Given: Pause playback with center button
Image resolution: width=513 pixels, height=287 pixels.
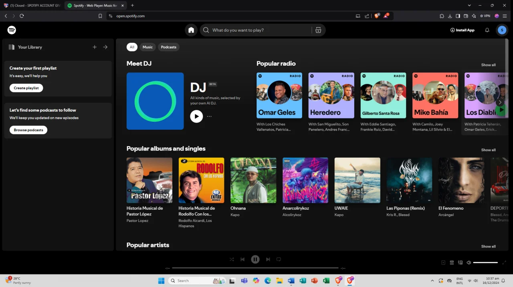Looking at the screenshot, I should pos(255,259).
